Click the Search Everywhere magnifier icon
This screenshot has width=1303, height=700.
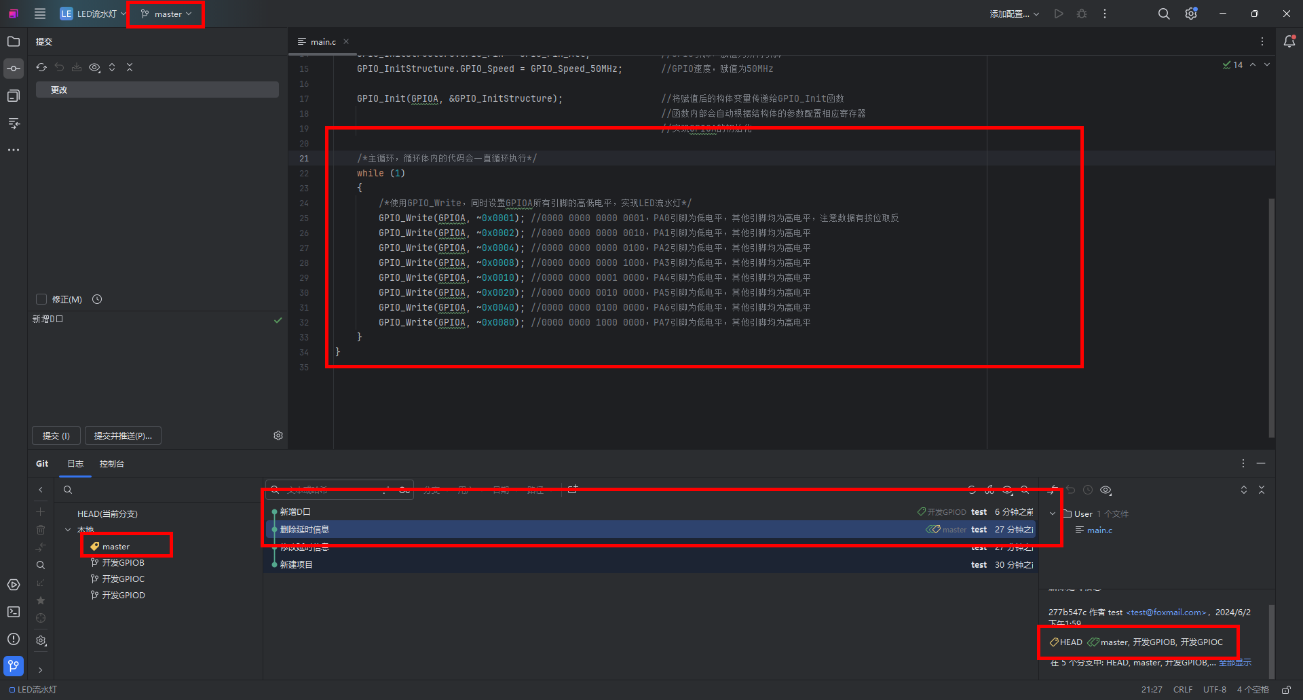[1164, 14]
